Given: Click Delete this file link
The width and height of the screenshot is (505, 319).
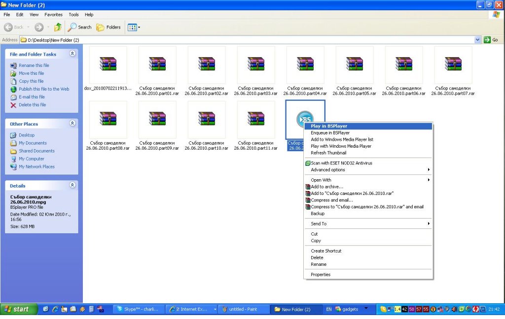Looking at the screenshot, I should click(32, 105).
